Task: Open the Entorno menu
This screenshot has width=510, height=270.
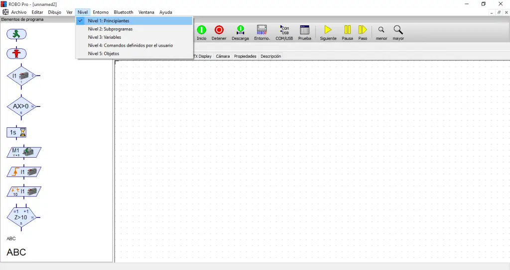Action: [x=101, y=12]
